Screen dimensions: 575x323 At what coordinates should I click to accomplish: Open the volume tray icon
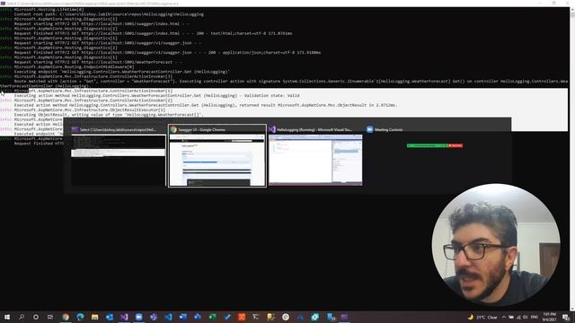click(526, 317)
